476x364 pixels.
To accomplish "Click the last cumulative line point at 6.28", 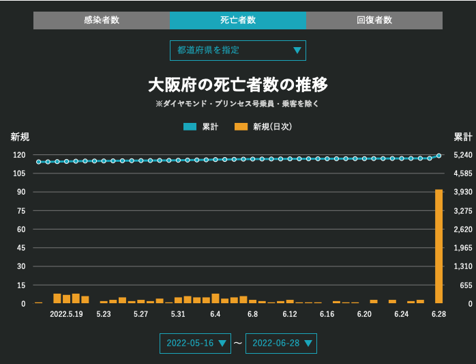I will (438, 156).
